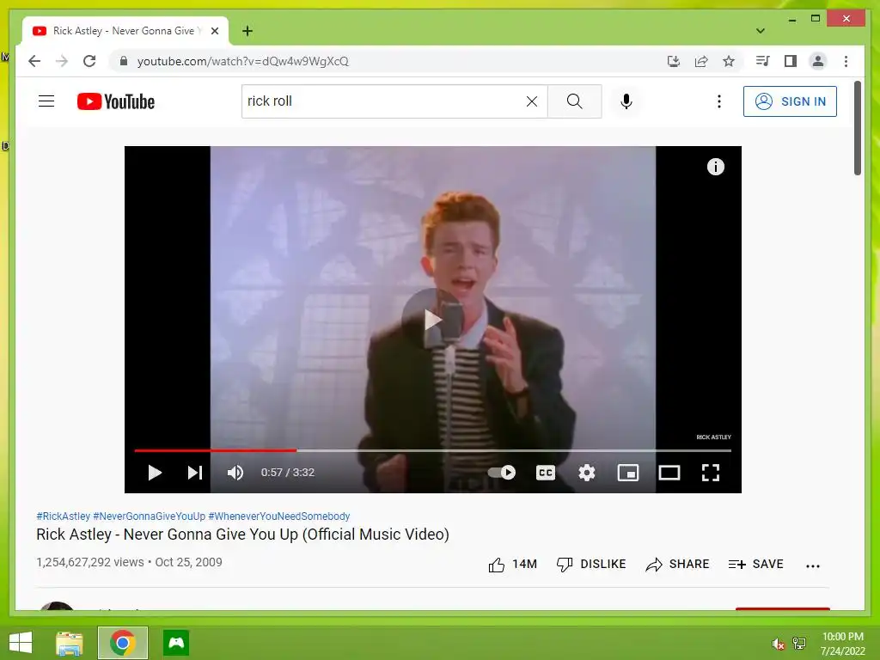Click the page vertical scrollbar
Screen dimensions: 880x660
[x=858, y=128]
